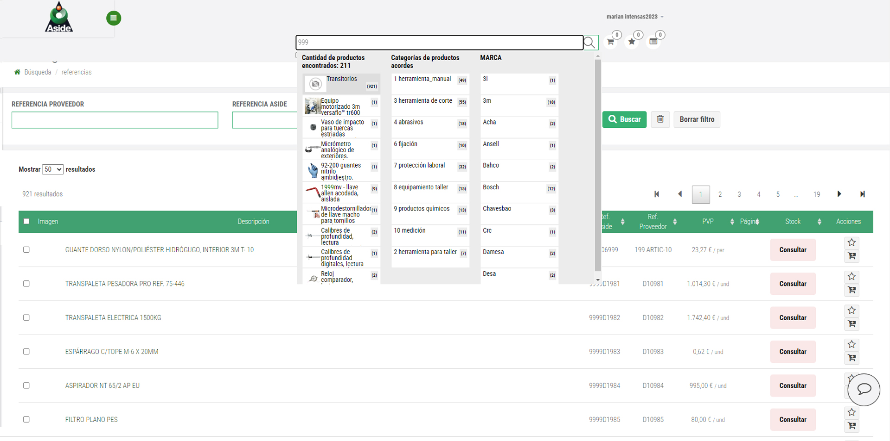Screen dimensions: 890x441
Task: Open the chat bubble widget
Action: coord(864,389)
